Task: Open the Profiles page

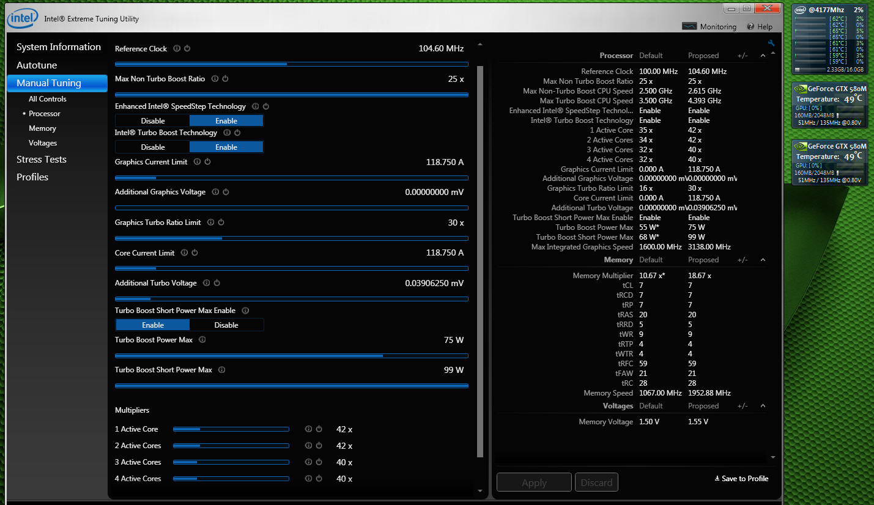Action: point(32,177)
